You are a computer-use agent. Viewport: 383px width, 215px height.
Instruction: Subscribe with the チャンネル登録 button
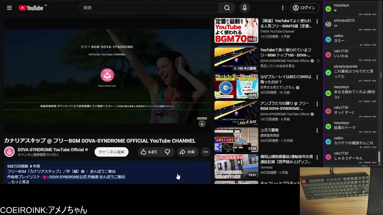pos(112,152)
